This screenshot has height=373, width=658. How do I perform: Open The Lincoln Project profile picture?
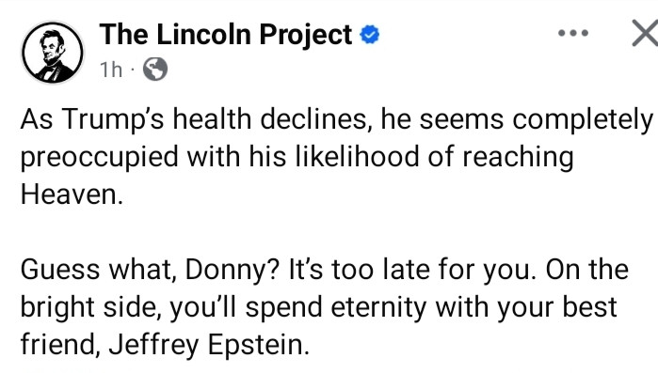click(x=53, y=53)
